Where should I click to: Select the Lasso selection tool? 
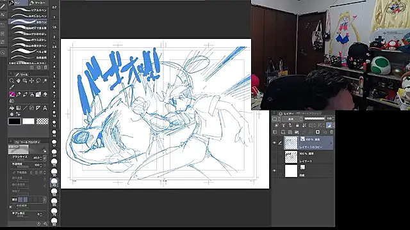coord(38,81)
